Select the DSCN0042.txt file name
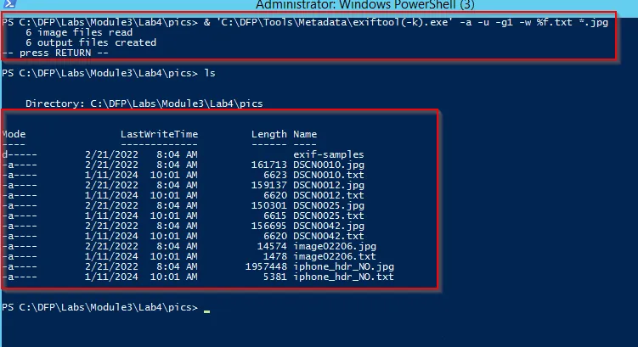The image size is (638, 347). [329, 236]
